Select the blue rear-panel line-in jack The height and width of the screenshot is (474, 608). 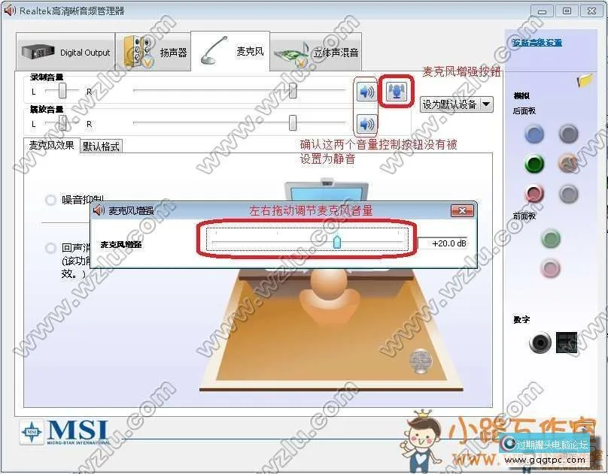[534, 134]
